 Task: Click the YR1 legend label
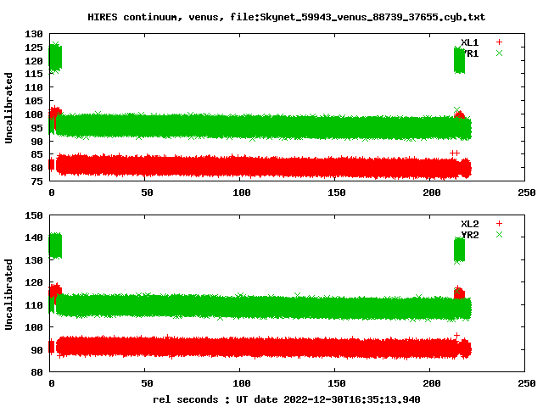pyautogui.click(x=472, y=53)
